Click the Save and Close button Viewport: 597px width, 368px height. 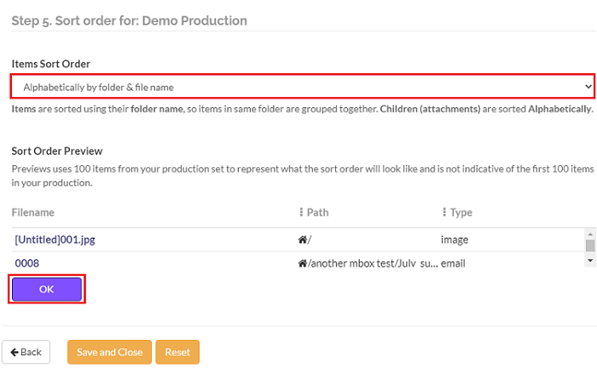[x=109, y=352]
